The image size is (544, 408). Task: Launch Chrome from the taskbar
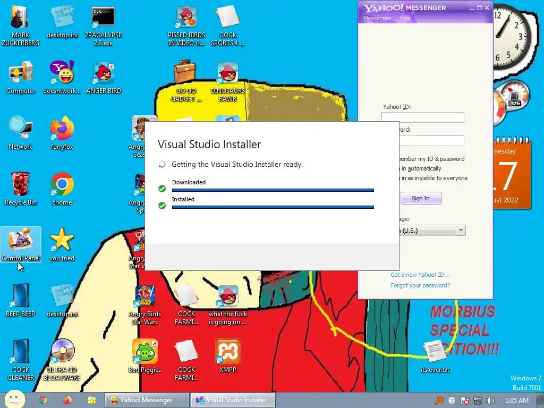pyautogui.click(x=43, y=400)
